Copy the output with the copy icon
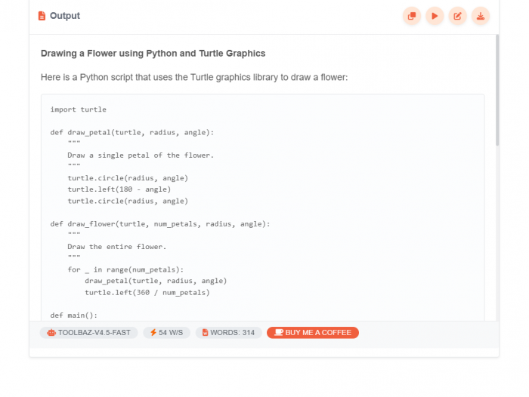Screen dimensions: 529x397 [x=412, y=16]
